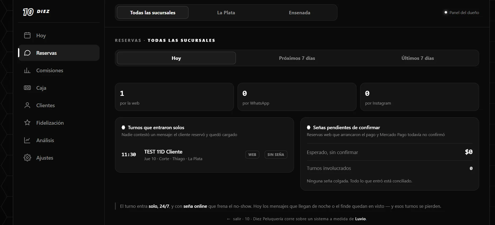Click the person icon for Clientes
The height and width of the screenshot is (225, 495).
27,105
